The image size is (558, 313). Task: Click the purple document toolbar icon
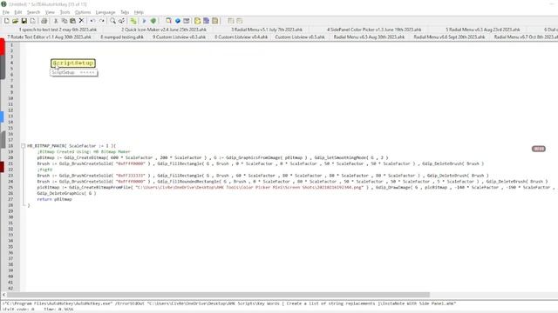click(x=206, y=21)
